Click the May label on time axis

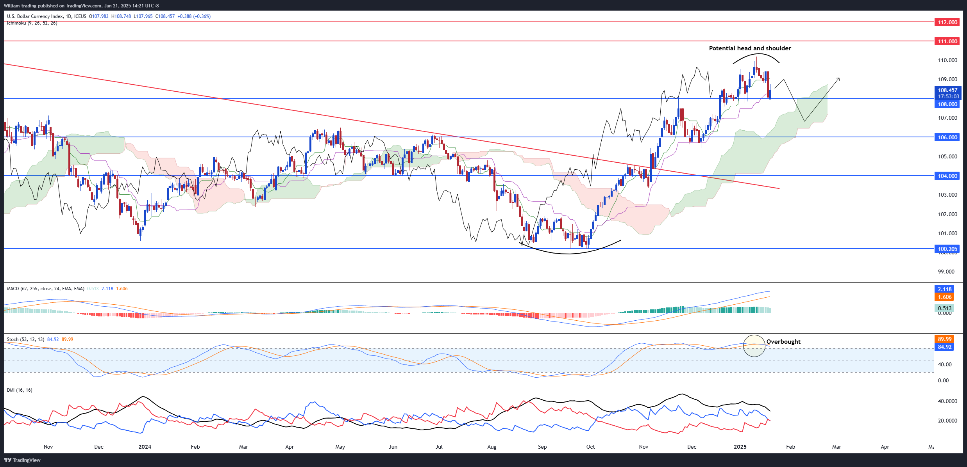[x=340, y=447]
